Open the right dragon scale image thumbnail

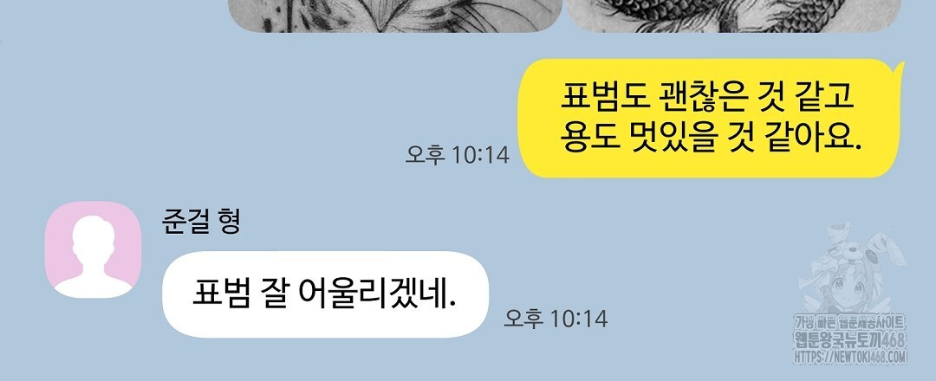(x=733, y=16)
